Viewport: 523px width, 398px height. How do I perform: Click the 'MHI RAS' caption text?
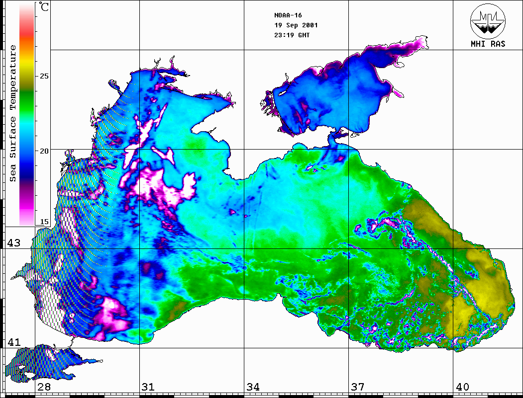click(488, 44)
